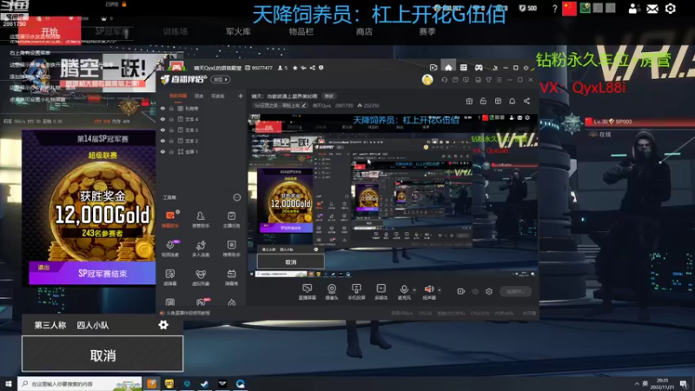Open the game friends icon
695x391 pixels.
tap(633, 9)
